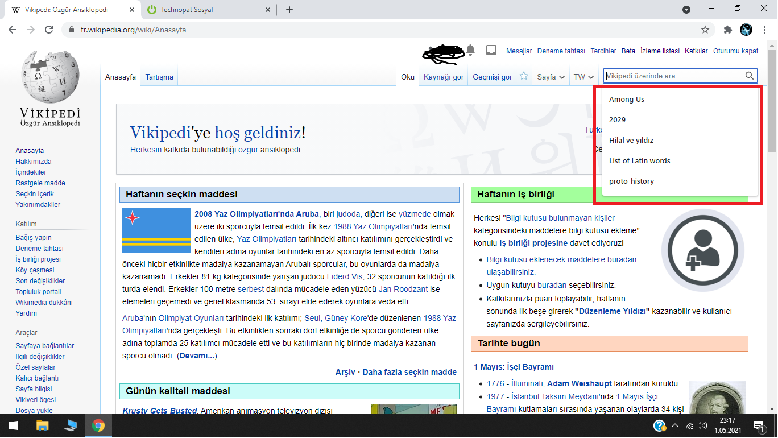778x438 pixels.
Task: Open Deneme tahtası in top bar
Action: (561, 51)
